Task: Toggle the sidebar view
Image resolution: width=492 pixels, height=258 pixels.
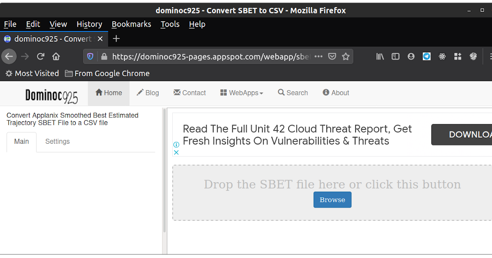Action: point(395,56)
